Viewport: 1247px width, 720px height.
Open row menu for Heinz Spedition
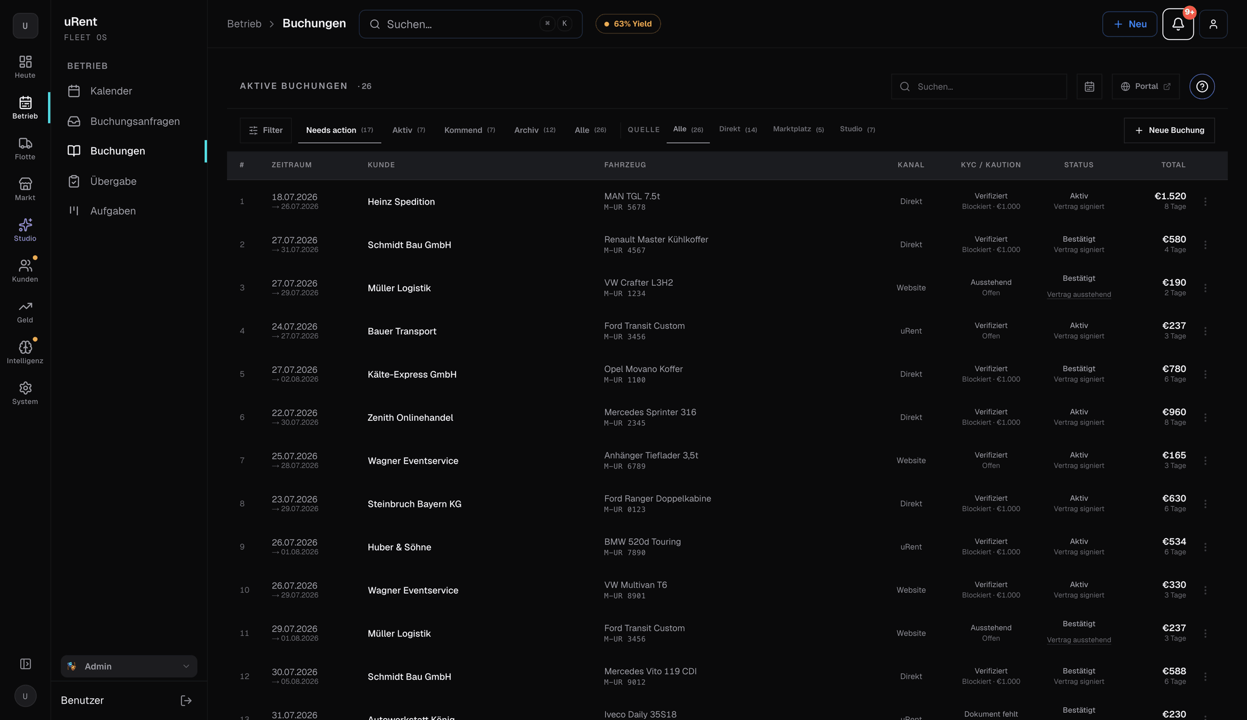coord(1205,202)
